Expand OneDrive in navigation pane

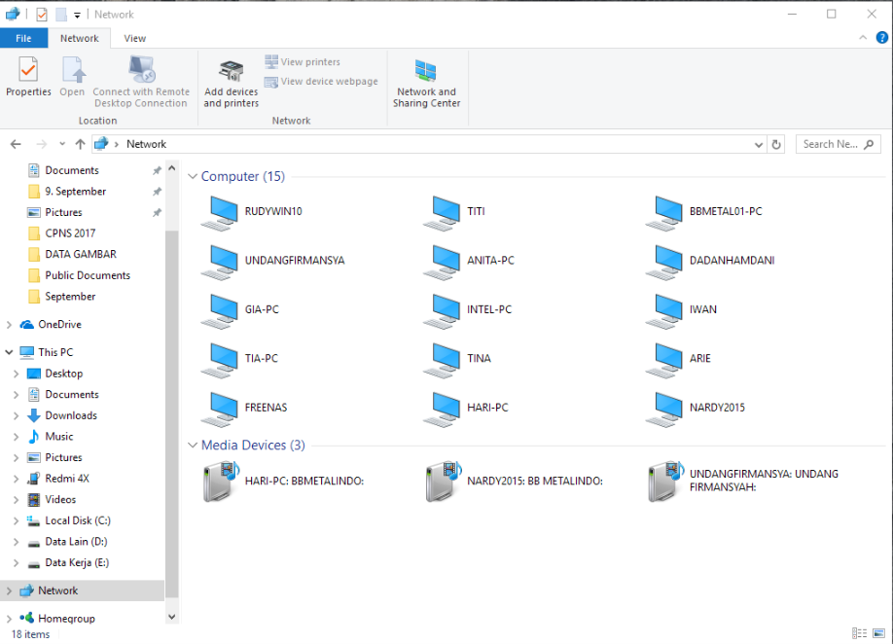[9, 325]
